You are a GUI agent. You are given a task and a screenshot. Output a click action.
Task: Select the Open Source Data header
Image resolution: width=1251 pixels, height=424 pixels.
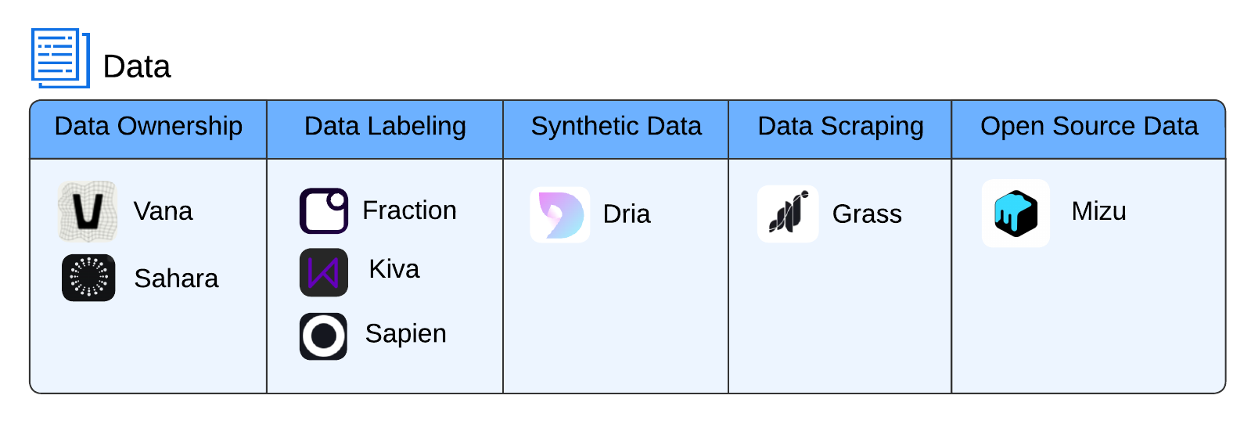click(1089, 127)
